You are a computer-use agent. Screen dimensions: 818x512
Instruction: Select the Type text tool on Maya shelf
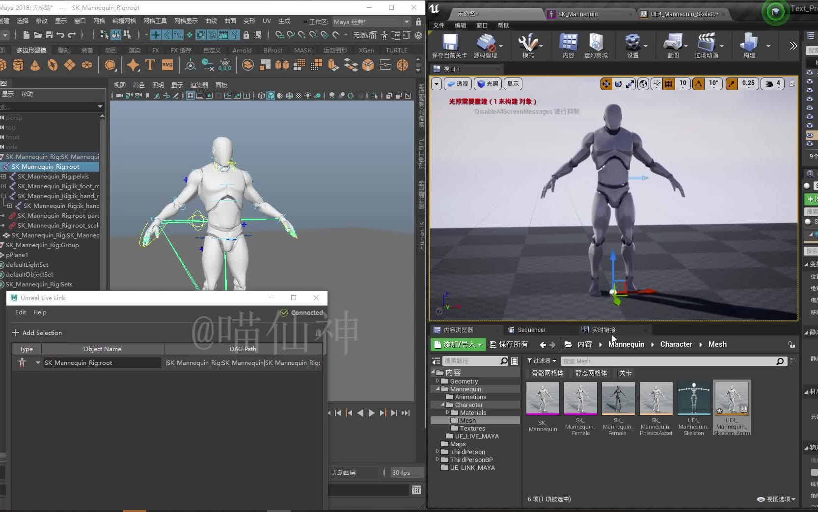[x=150, y=65]
